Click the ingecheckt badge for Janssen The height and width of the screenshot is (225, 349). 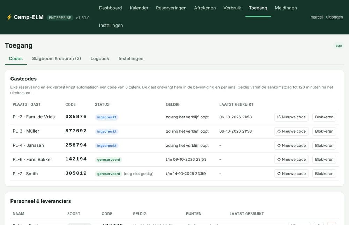(106, 146)
